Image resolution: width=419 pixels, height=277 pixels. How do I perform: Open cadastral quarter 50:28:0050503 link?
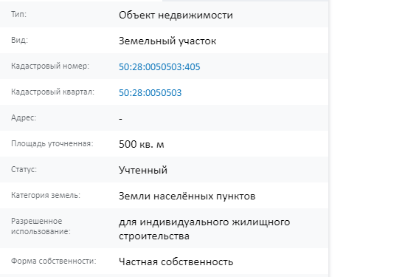tap(150, 93)
